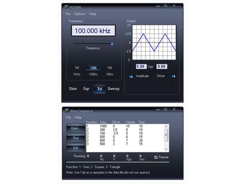Click the Wave Sequence window app icon
This screenshot has height=185, width=246.
(x=66, y=111)
